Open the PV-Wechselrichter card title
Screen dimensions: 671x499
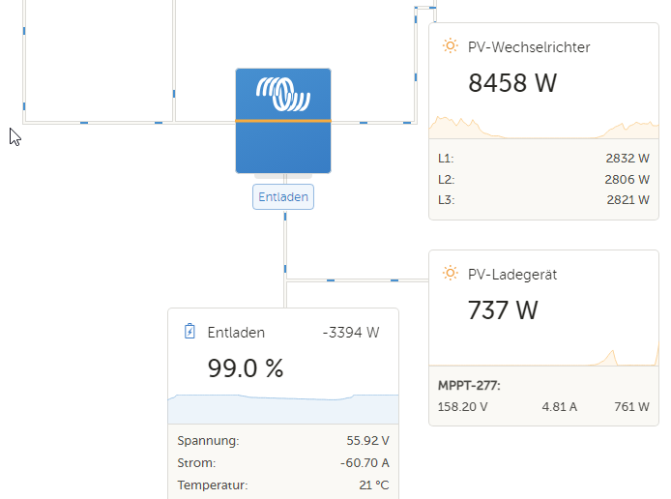tap(529, 47)
